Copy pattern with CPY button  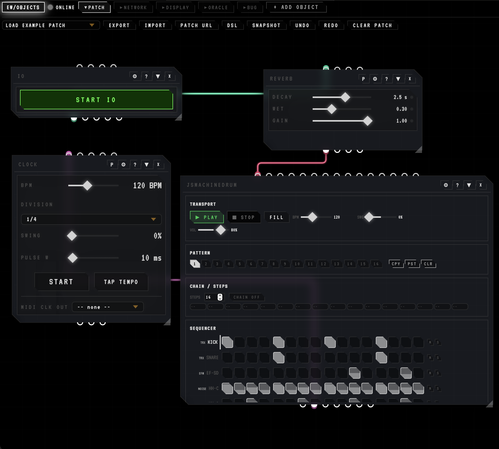396,264
